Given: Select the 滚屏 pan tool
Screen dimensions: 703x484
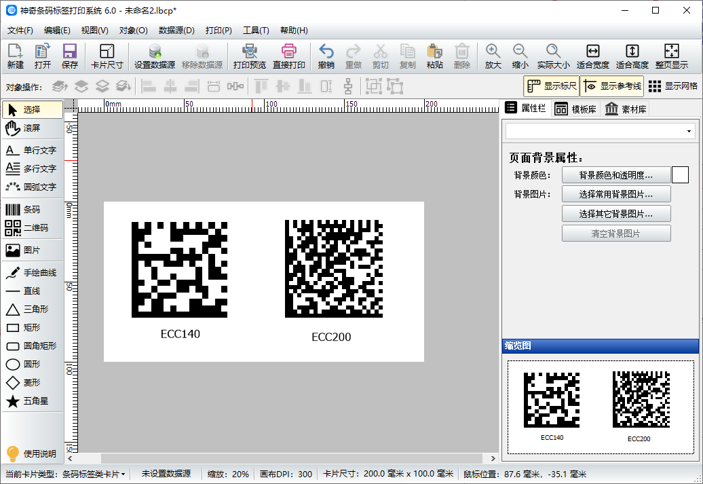Looking at the screenshot, I should pyautogui.click(x=33, y=128).
